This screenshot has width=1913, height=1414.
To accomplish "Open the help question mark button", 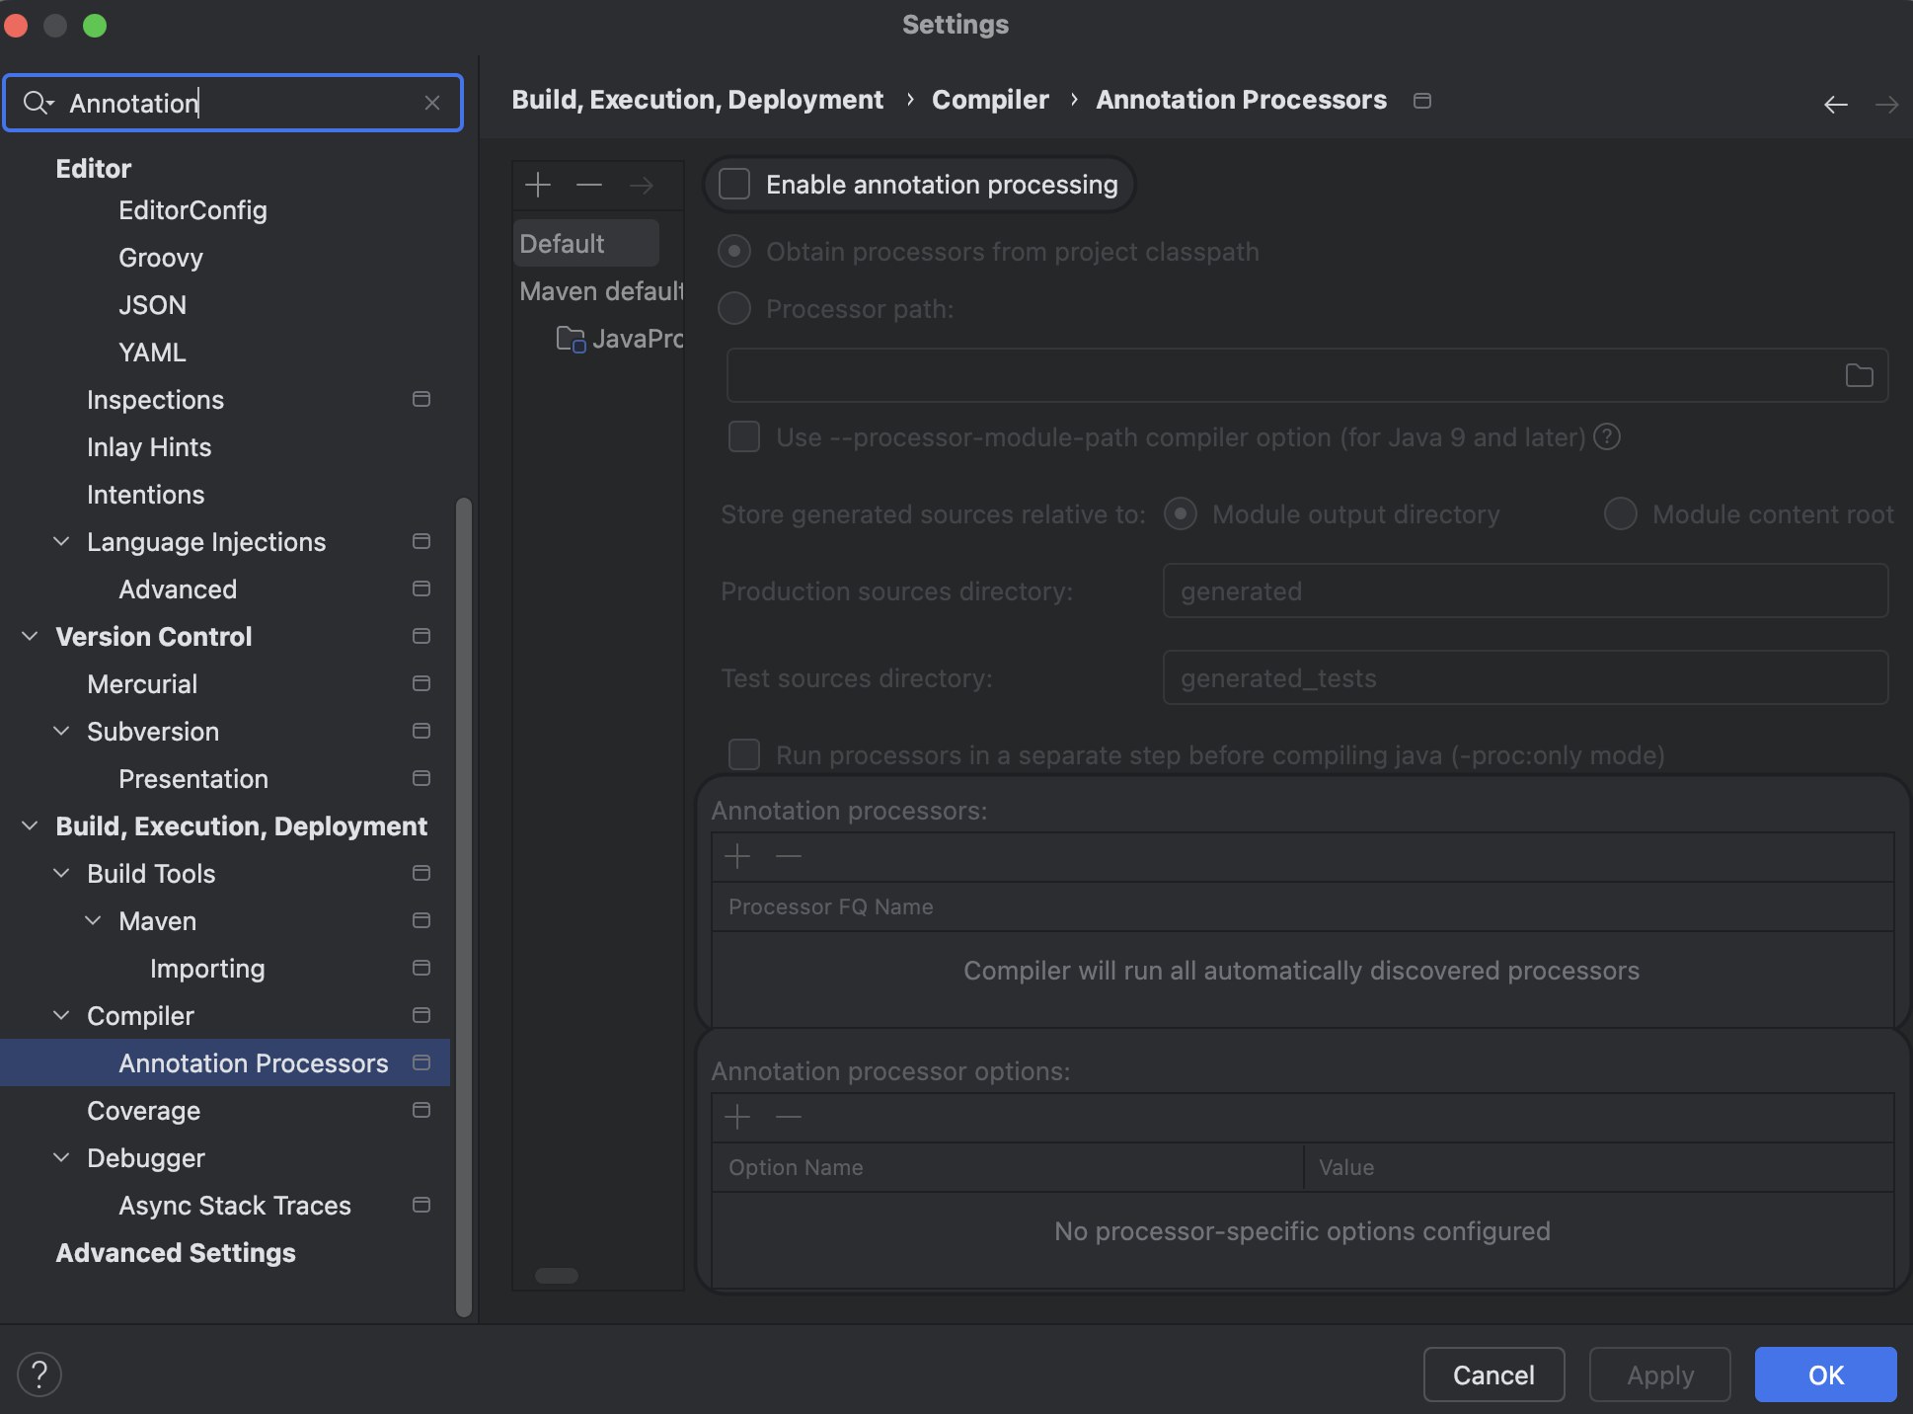I will click(39, 1374).
